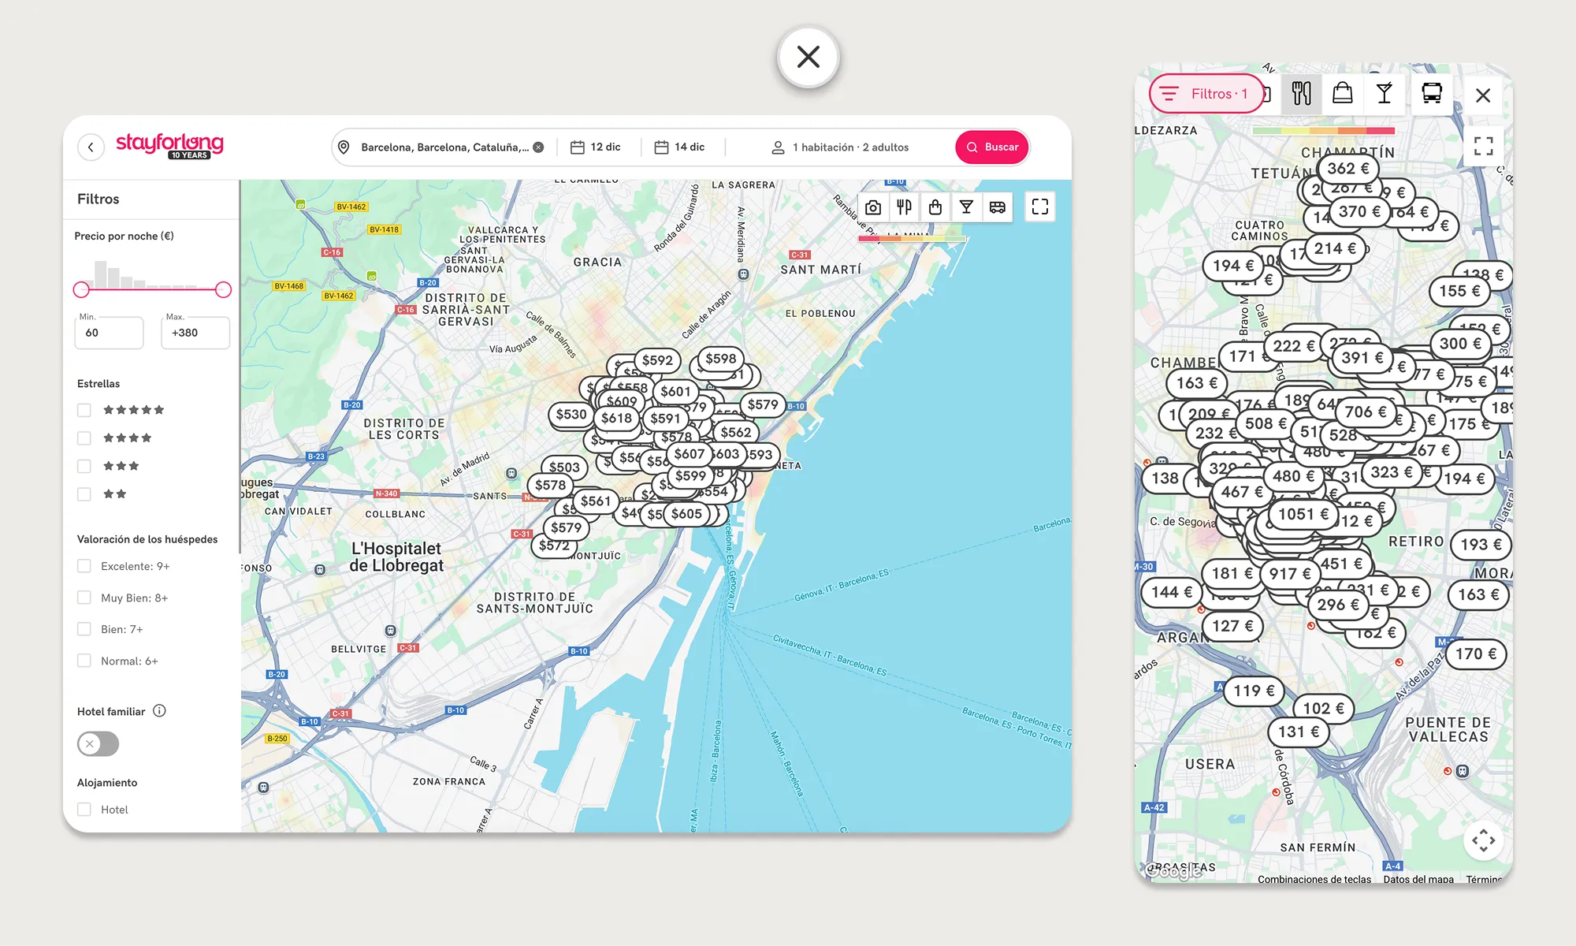Click the minimum price slider handle
Image resolution: width=1576 pixels, height=946 pixels.
81,289
